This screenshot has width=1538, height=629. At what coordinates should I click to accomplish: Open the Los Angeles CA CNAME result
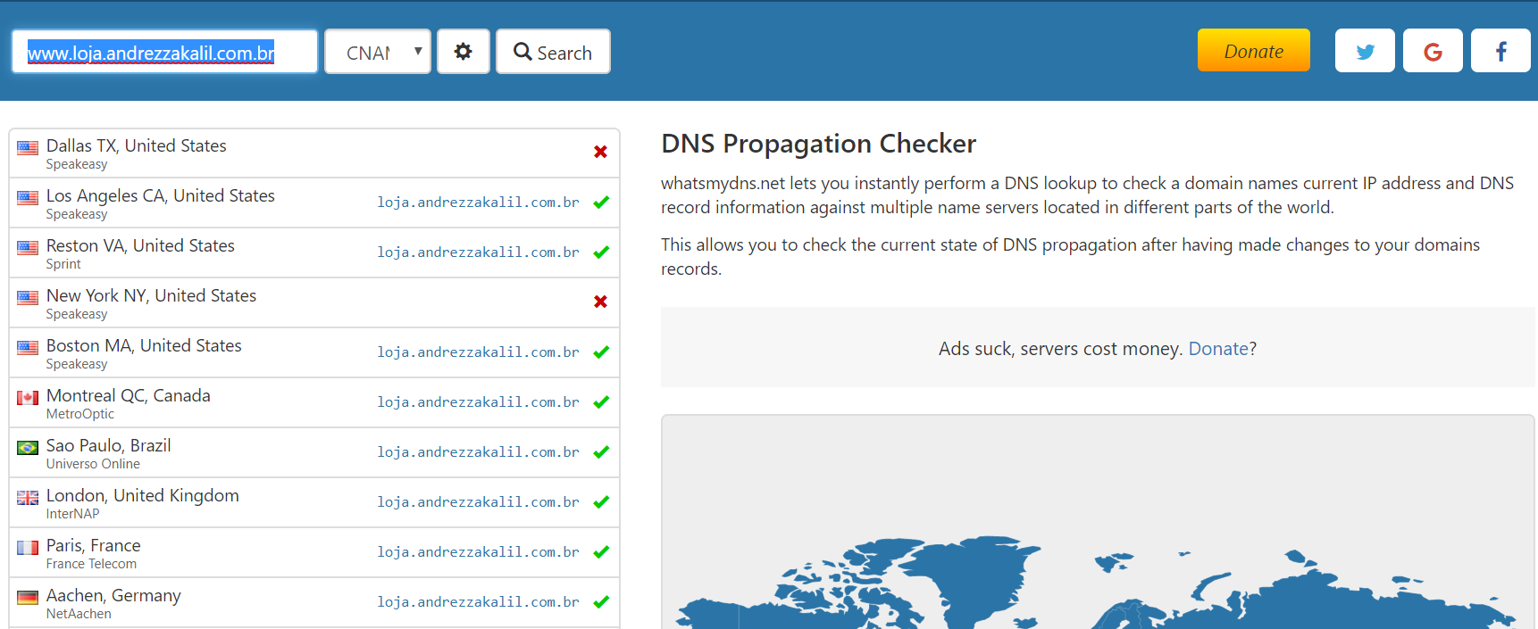click(x=478, y=203)
